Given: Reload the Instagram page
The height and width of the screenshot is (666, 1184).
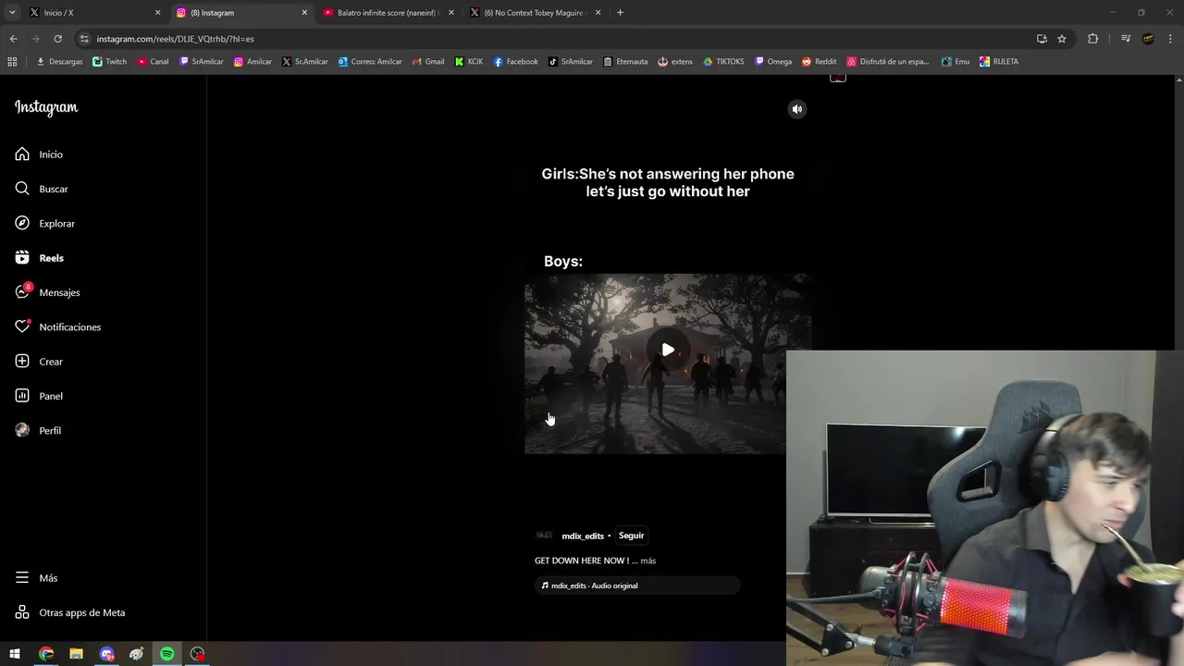Looking at the screenshot, I should 57,39.
